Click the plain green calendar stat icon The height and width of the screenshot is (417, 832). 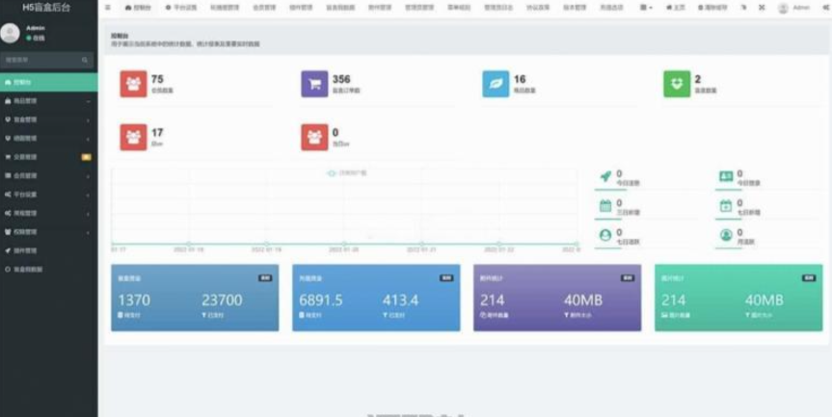[x=605, y=205]
